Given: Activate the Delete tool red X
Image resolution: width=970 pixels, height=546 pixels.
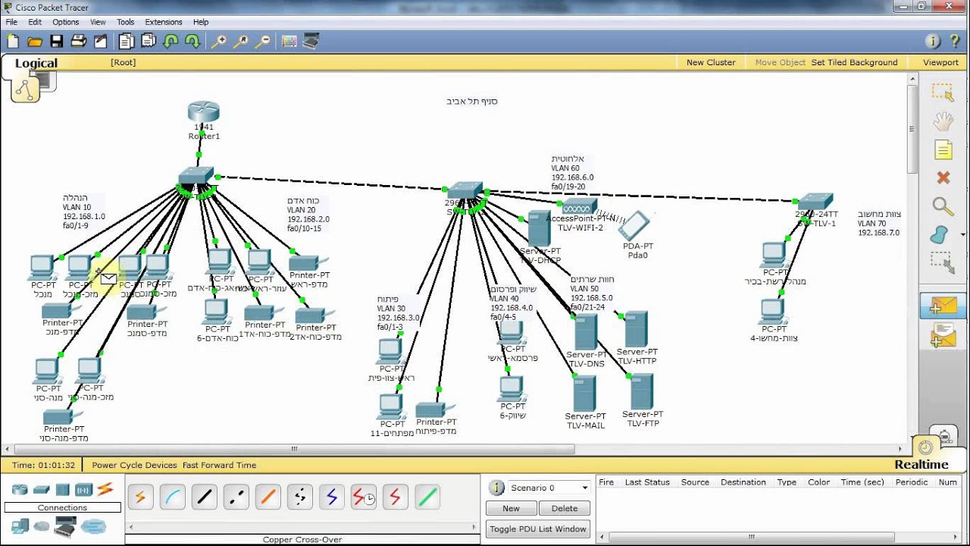Looking at the screenshot, I should (x=943, y=177).
